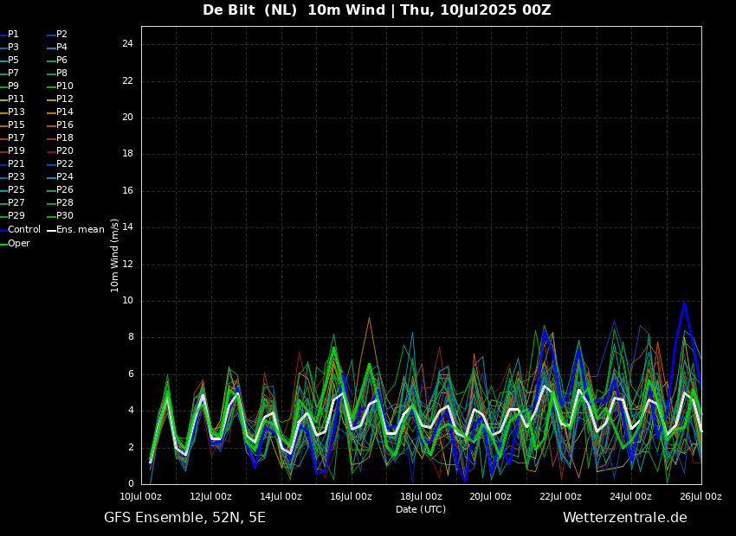The image size is (736, 536).
Task: Click the 10m Wind (m/s) axis label
Action: click(x=115, y=255)
